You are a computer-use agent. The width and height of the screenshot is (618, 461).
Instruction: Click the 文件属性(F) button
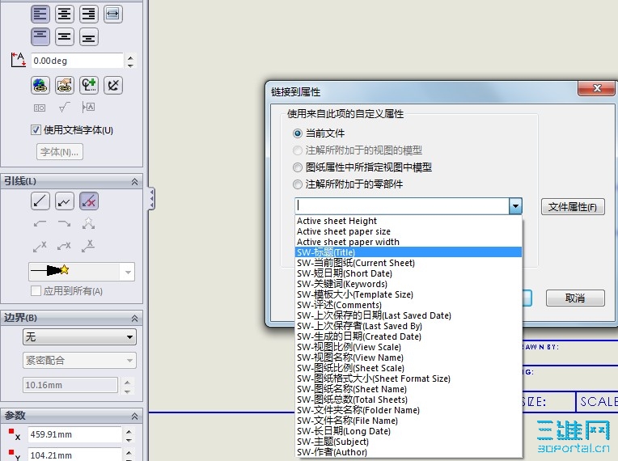pyautogui.click(x=573, y=206)
